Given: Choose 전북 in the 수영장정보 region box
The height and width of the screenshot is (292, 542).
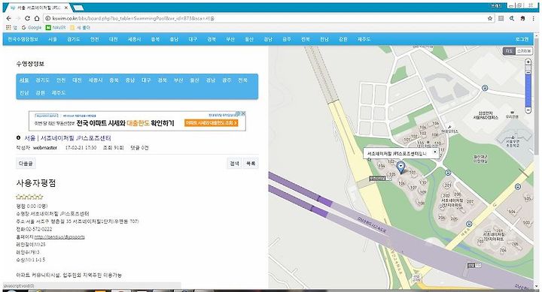Looking at the screenshot, I should coord(242,80).
